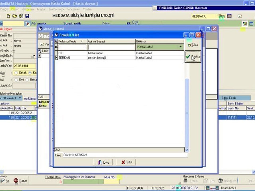Click the Mua No yellow field
Image resolution: width=255 pixels, height=191 pixels.
click(112, 181)
